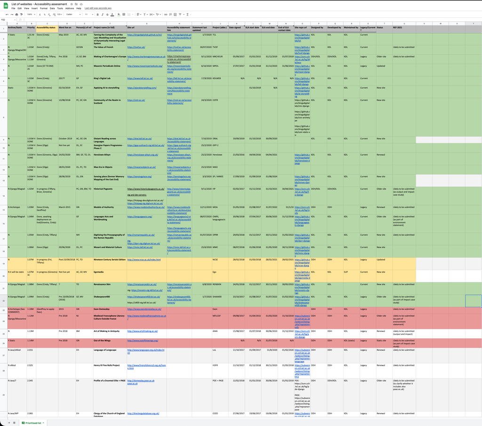
Task: Toggle the Filter tool on
Action: (x=179, y=15)
